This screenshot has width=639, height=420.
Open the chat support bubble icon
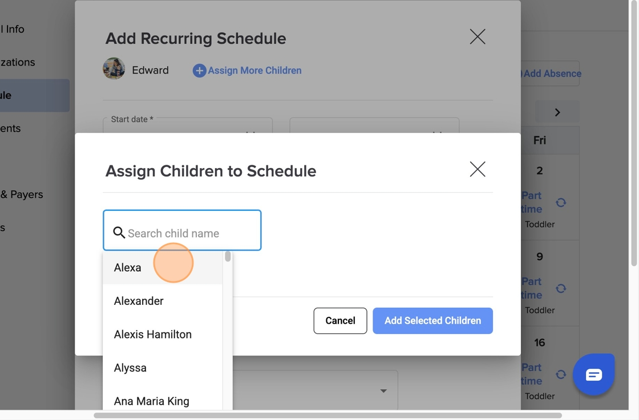(593, 374)
